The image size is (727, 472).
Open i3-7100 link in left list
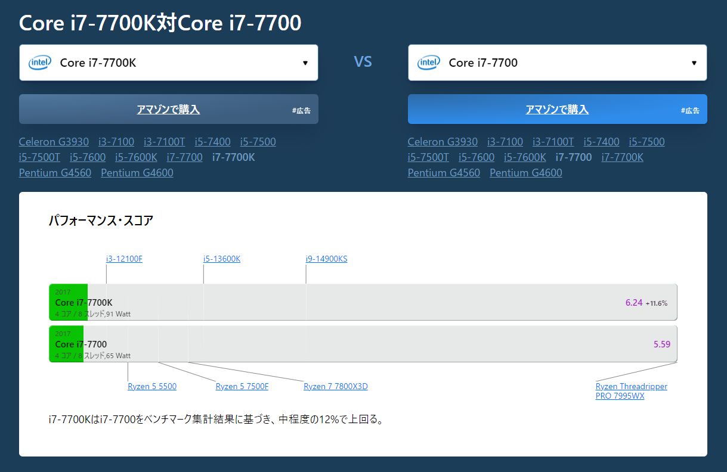tap(116, 142)
